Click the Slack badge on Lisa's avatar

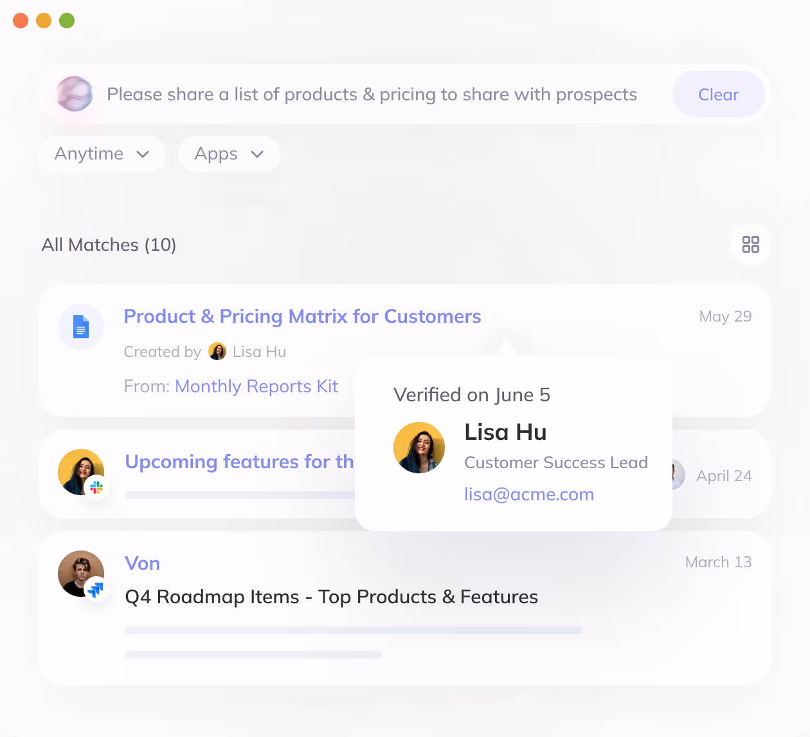(x=96, y=487)
